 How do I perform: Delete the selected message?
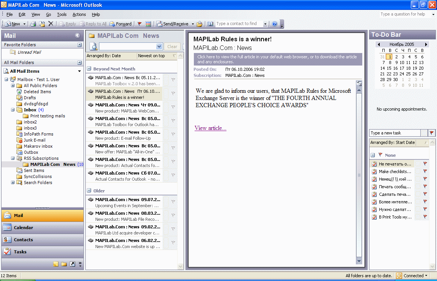coord(51,23)
